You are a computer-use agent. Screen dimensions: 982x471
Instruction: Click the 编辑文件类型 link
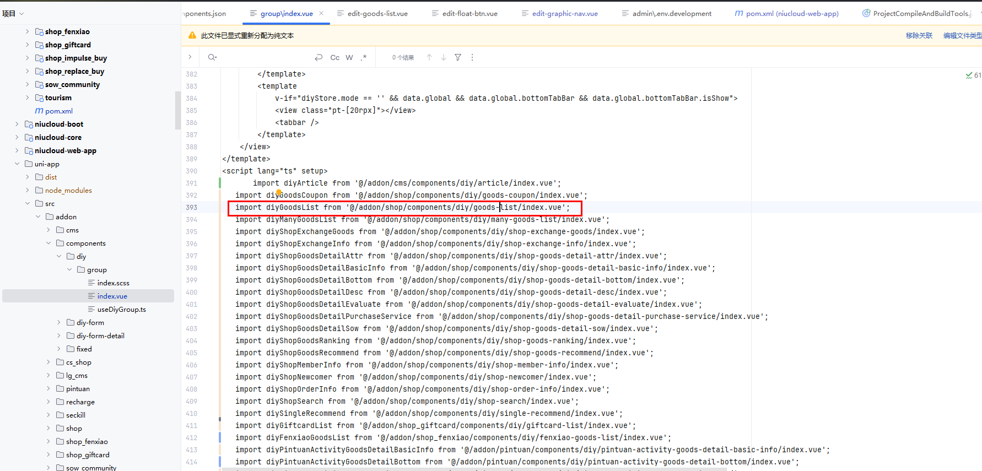pyautogui.click(x=962, y=36)
